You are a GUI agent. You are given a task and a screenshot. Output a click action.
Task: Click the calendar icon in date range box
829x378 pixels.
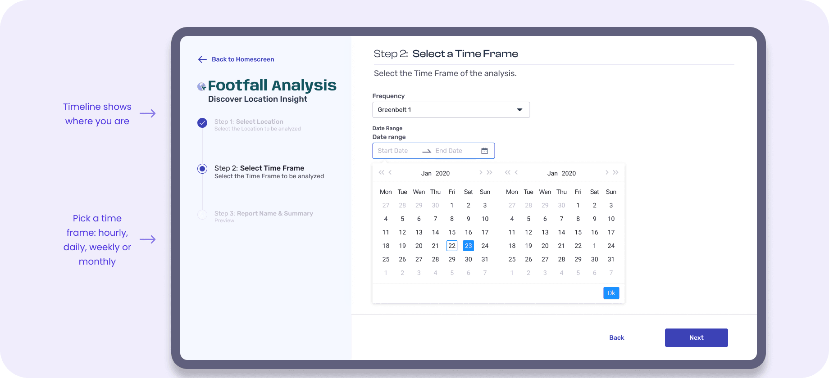(484, 151)
